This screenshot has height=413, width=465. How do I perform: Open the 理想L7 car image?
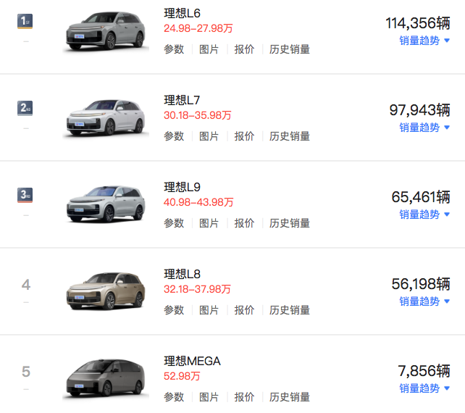[104, 117]
